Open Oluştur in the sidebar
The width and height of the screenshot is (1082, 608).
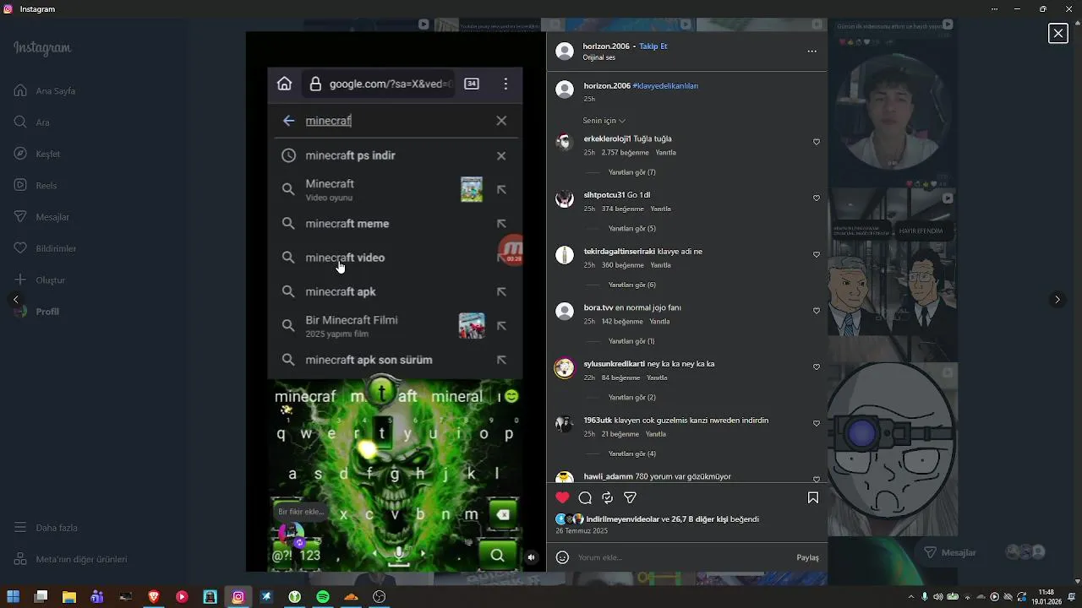[x=40, y=280]
